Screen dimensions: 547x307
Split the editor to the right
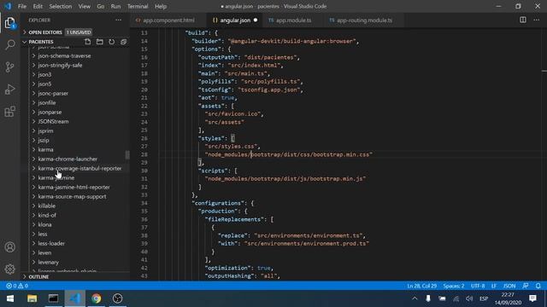click(x=522, y=20)
